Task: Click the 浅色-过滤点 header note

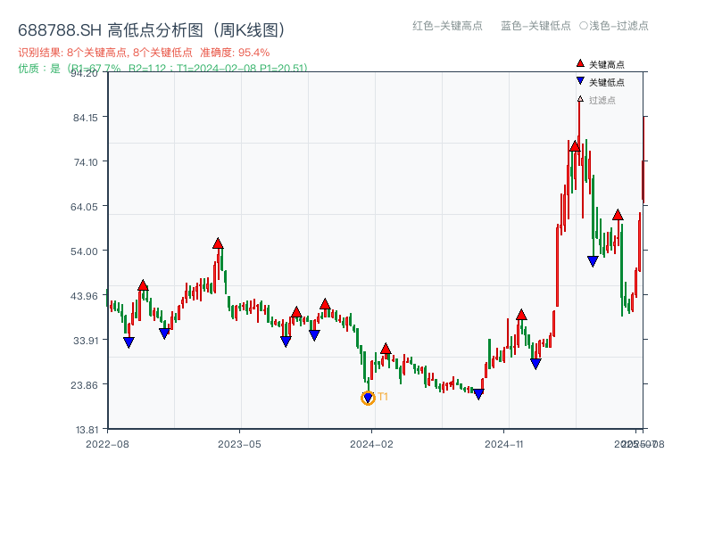Action: tap(614, 26)
